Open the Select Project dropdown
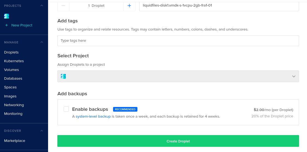Image resolution: width=307 pixels, height=152 pixels. (178, 76)
